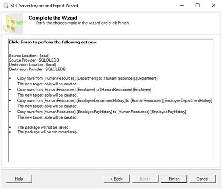Click the copy rows [Department] line
This screenshot has height=189, width=222.
coord(88,78)
